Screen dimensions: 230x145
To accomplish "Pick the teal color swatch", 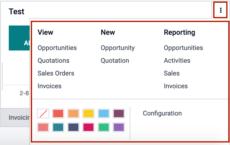I will pyautogui.click(x=58, y=127).
